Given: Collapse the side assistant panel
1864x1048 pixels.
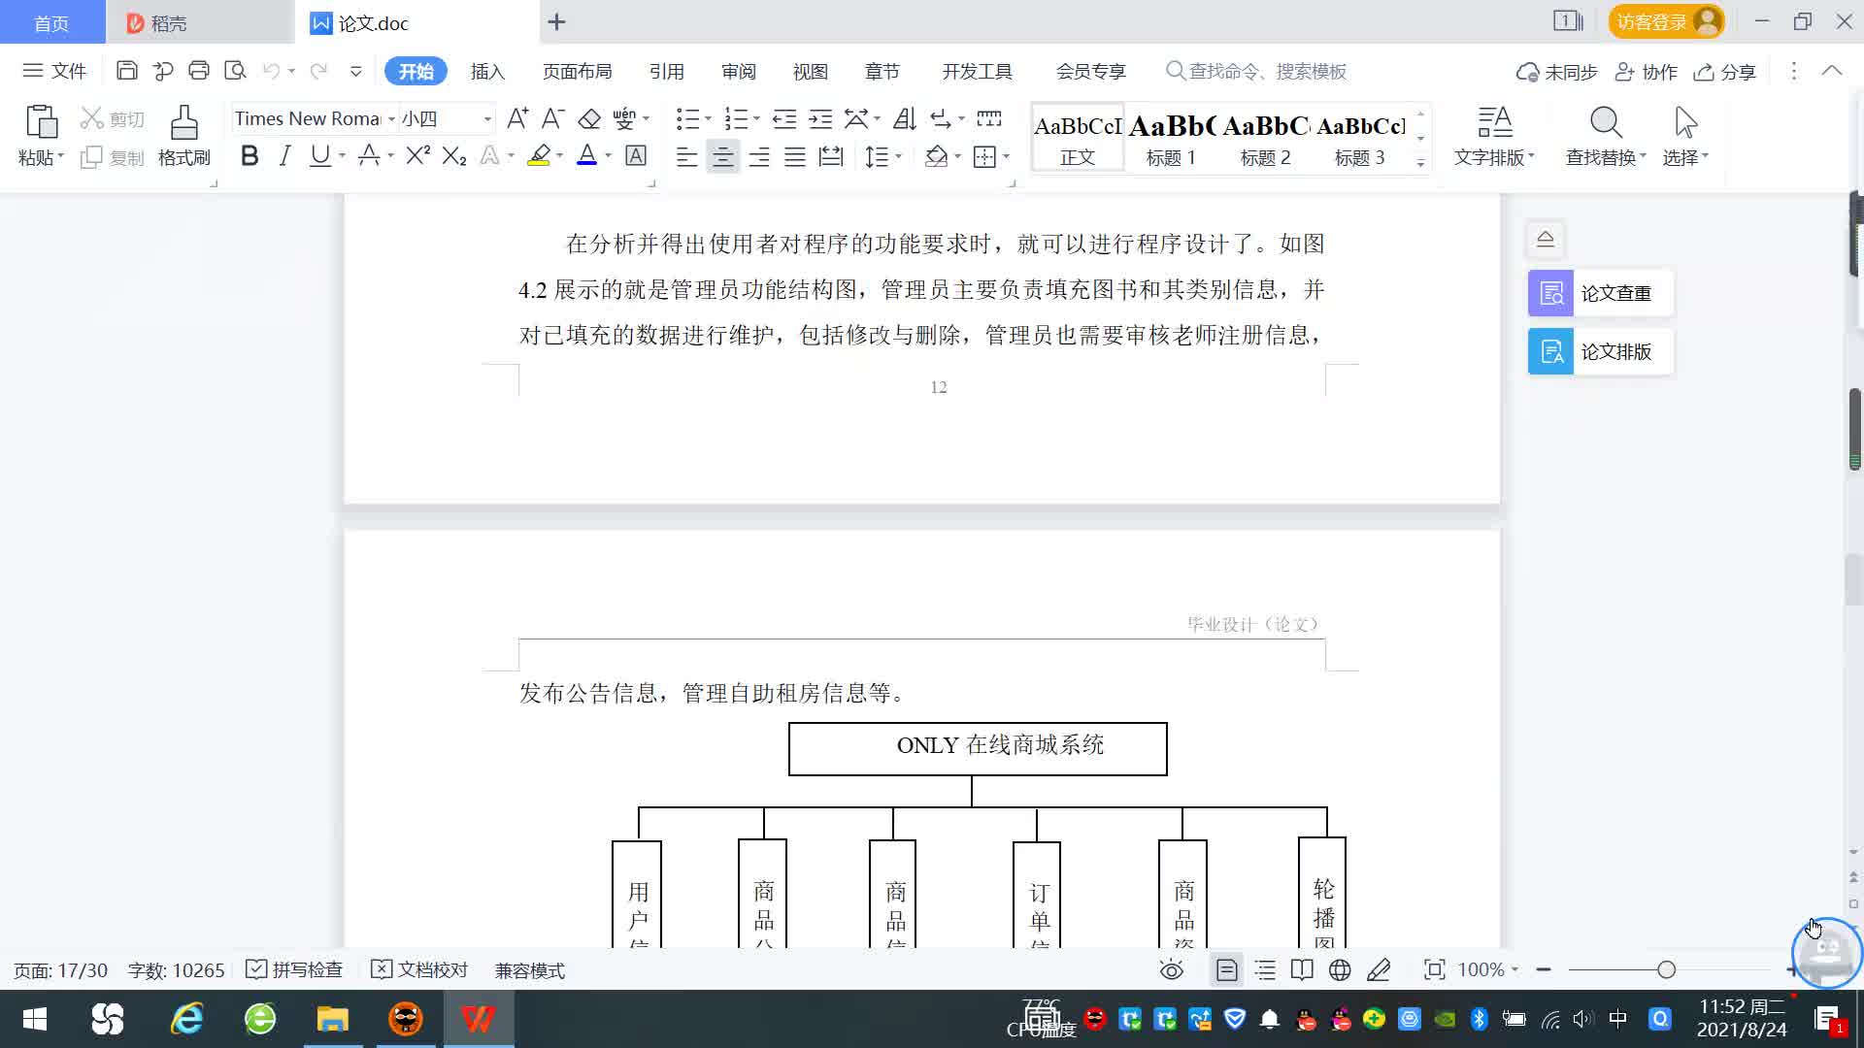Looking at the screenshot, I should point(1546,239).
